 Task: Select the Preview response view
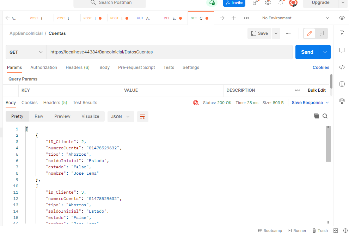(x=62, y=116)
